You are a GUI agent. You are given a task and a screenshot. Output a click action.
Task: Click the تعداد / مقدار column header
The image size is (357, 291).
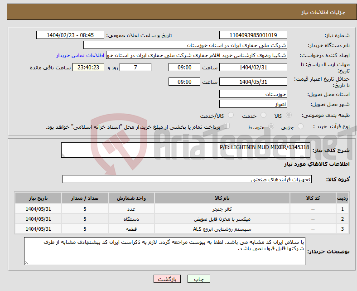[x=85, y=198]
